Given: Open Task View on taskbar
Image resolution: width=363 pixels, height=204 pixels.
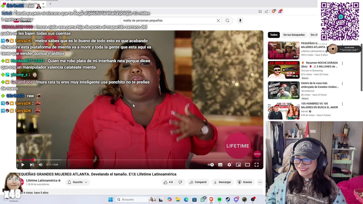Looking at the screenshot, I should 161,199.
